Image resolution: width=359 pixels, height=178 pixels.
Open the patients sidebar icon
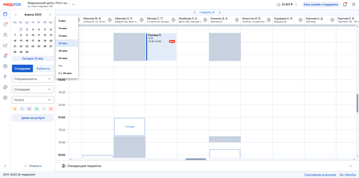tap(5, 35)
